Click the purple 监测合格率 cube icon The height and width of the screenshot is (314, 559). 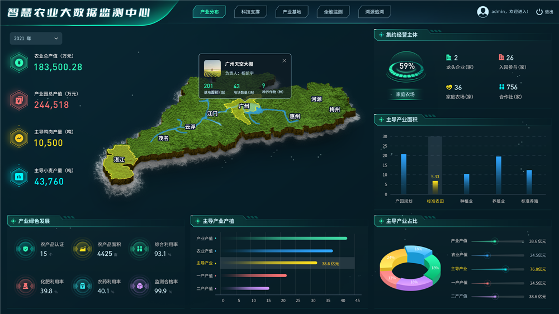tap(139, 286)
